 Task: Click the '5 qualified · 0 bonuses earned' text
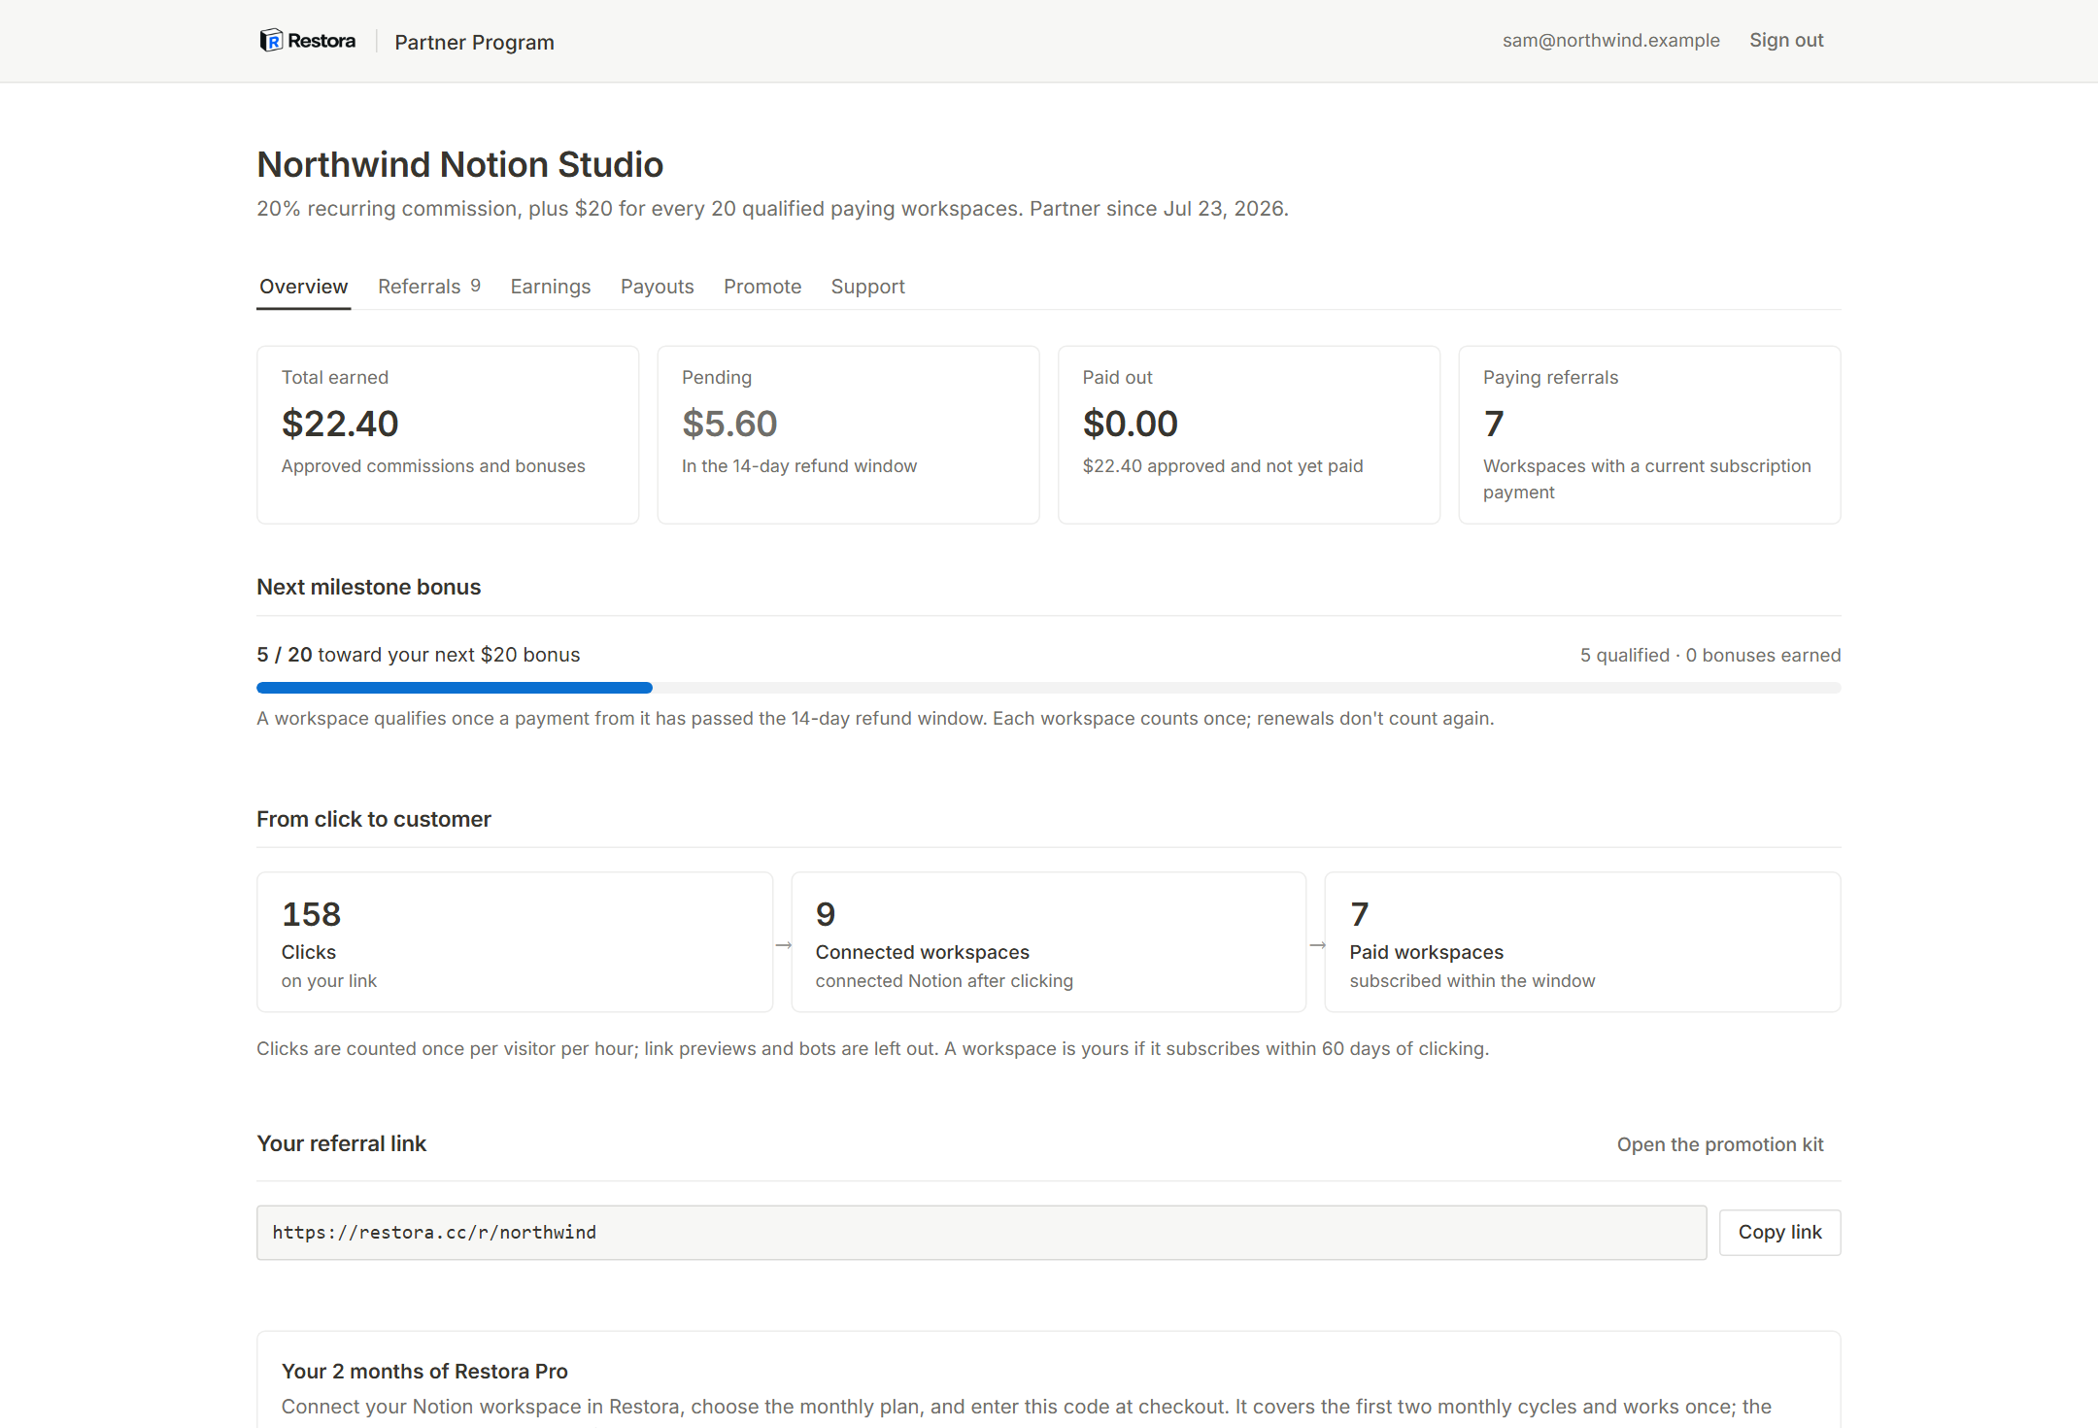1709,655
